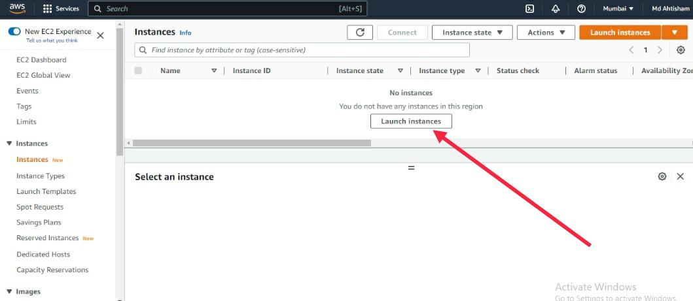Sort by the Name column arrow
The width and height of the screenshot is (693, 301).
pos(215,71)
